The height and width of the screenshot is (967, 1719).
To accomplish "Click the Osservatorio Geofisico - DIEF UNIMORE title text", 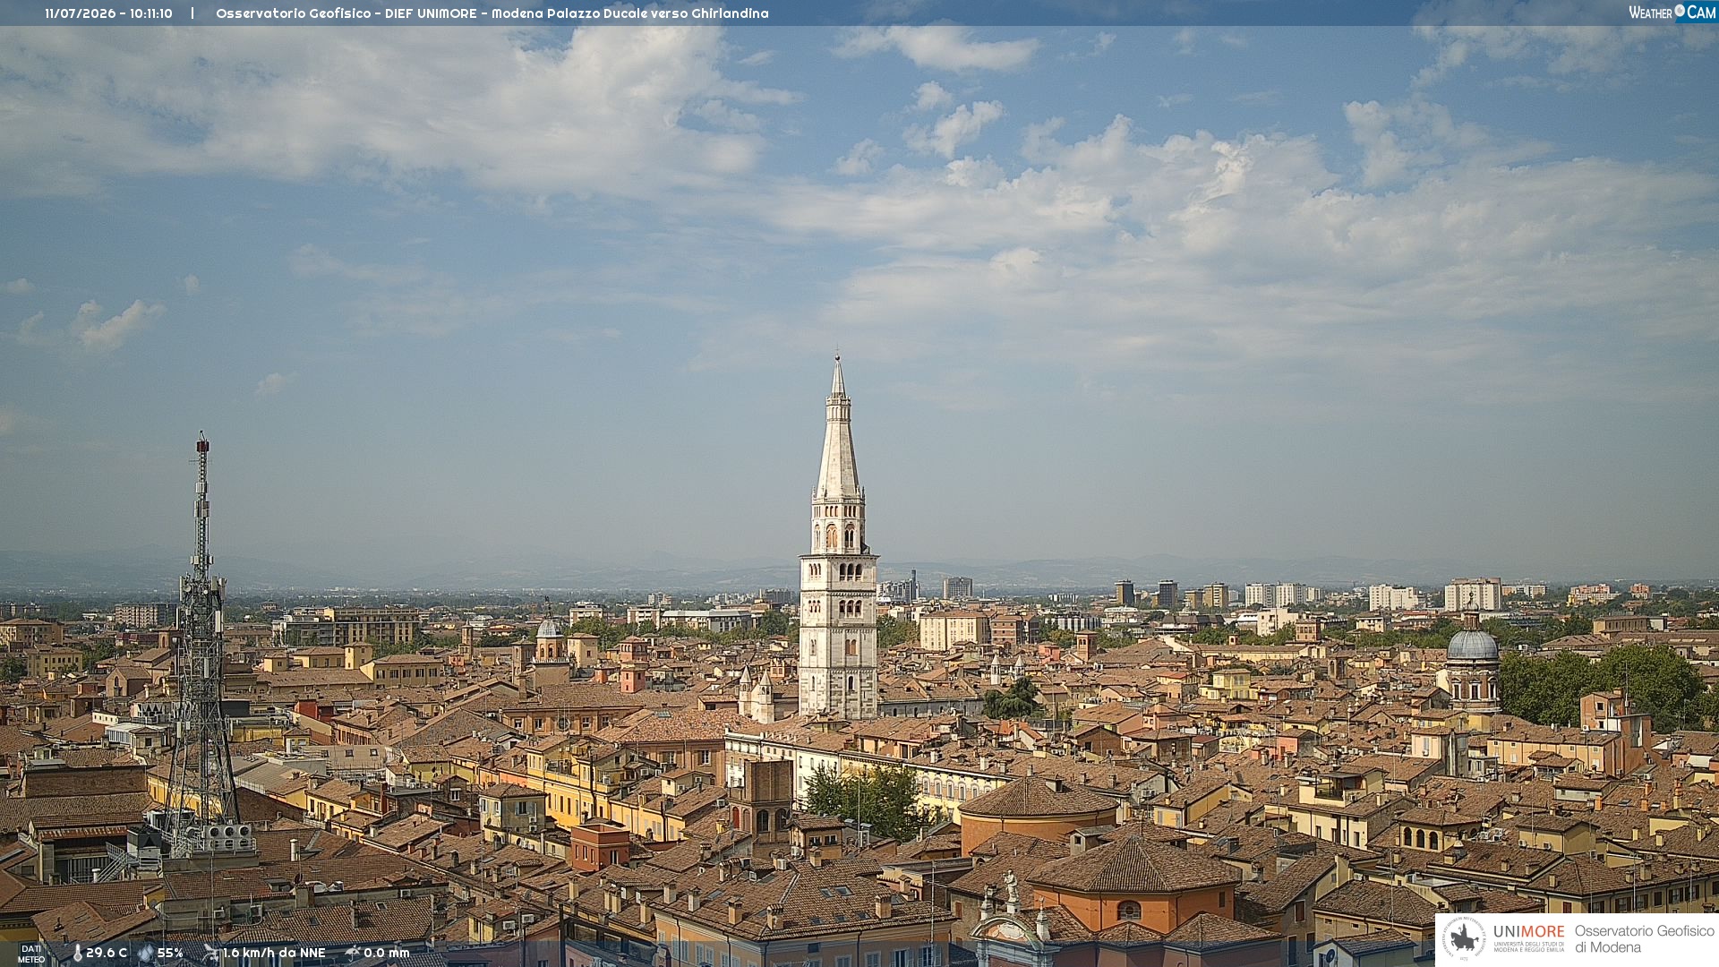I will click(x=346, y=13).
